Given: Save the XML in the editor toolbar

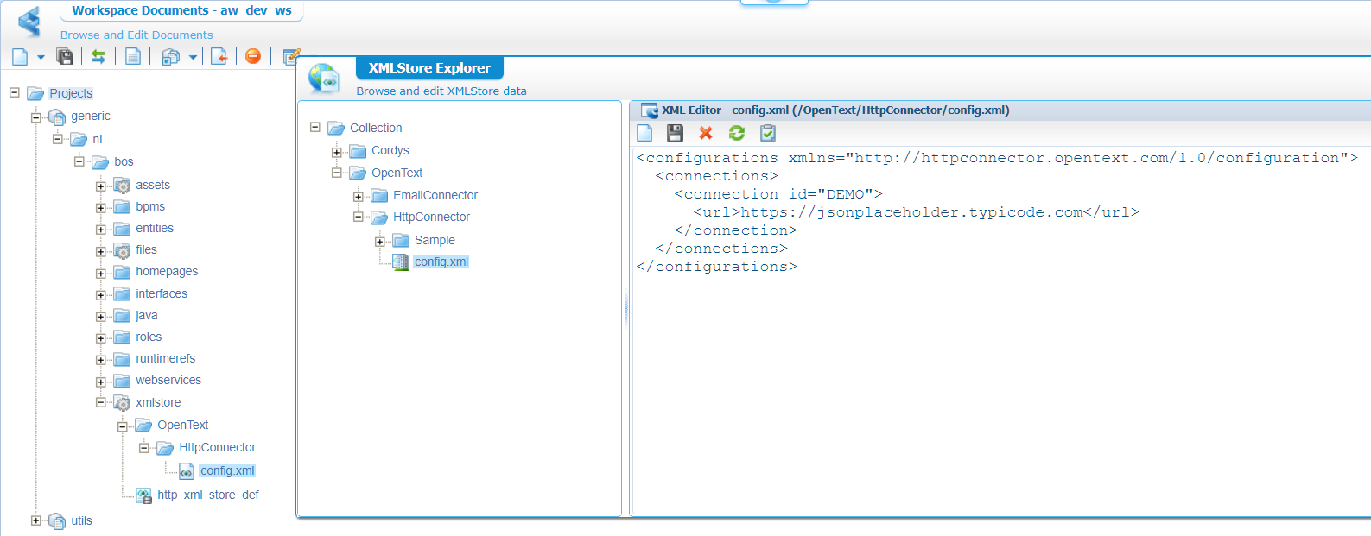Looking at the screenshot, I should pyautogui.click(x=675, y=133).
